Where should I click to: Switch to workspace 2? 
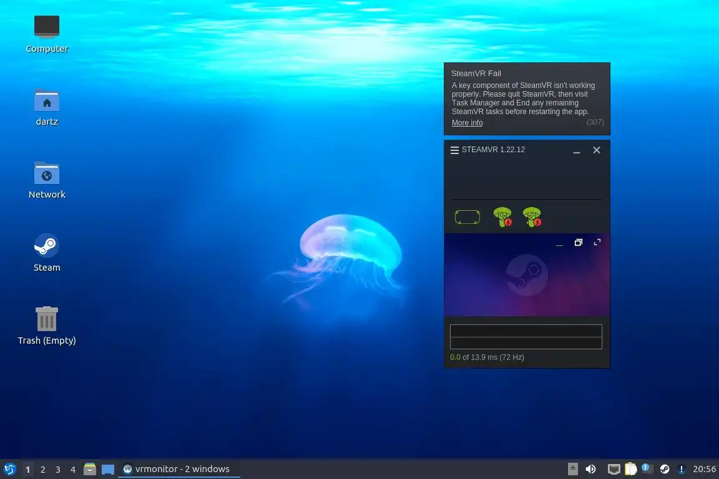point(42,470)
